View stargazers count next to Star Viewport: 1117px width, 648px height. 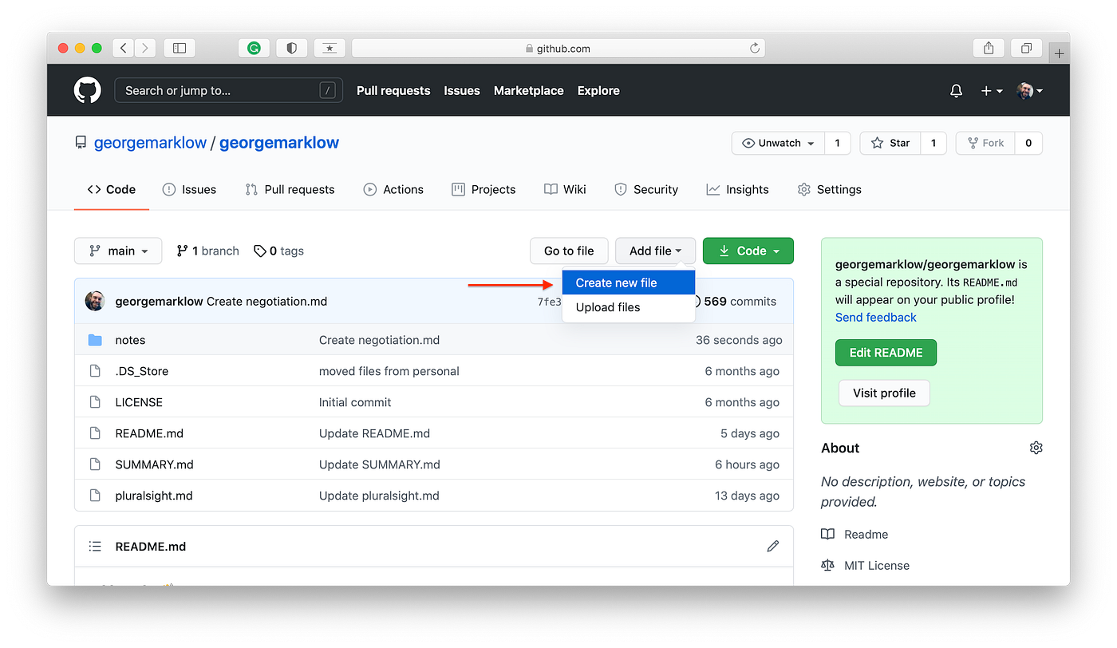933,143
